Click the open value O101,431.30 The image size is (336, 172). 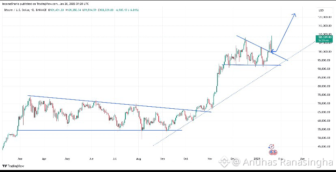56,10
